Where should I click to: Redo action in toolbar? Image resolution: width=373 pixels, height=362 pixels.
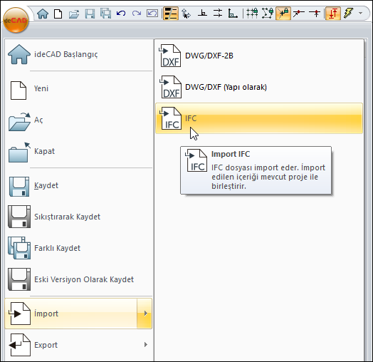(x=137, y=13)
